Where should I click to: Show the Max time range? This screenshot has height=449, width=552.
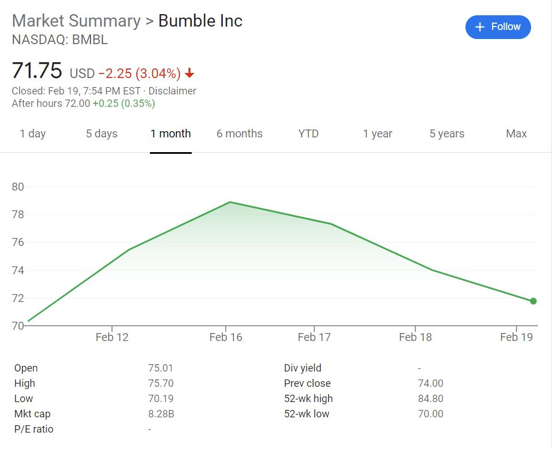tap(516, 134)
